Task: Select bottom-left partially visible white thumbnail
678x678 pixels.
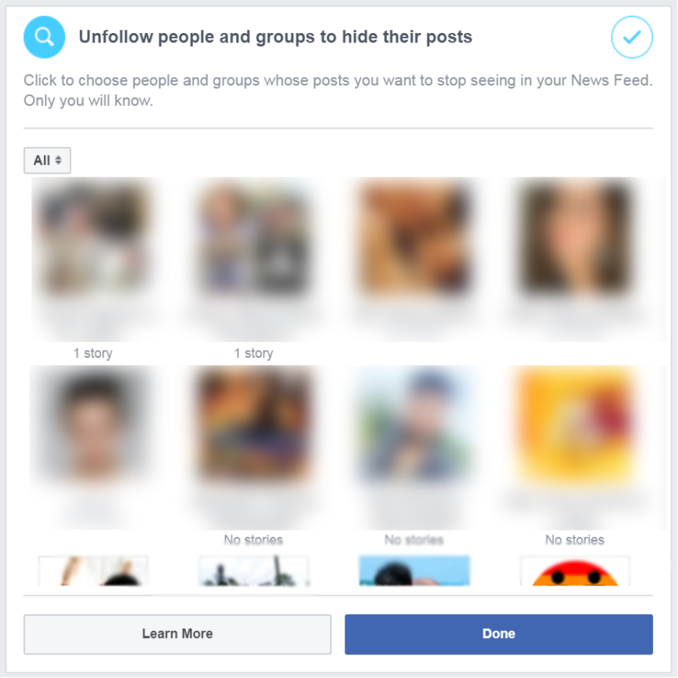Action: click(93, 570)
